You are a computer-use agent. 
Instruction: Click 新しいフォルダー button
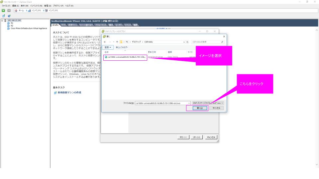[x=122, y=47]
